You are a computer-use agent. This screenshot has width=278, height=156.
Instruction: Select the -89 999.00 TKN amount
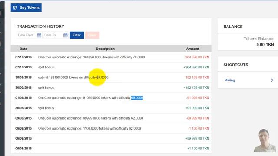pyautogui.click(x=198, y=118)
